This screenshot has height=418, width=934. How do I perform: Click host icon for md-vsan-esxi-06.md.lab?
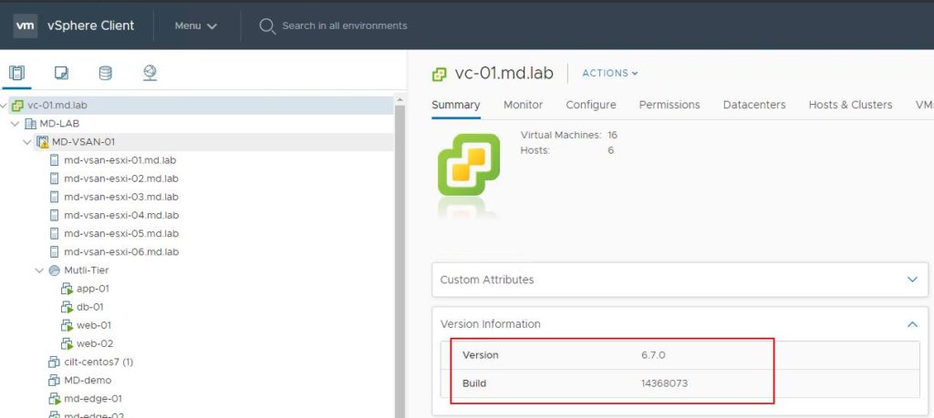(55, 252)
